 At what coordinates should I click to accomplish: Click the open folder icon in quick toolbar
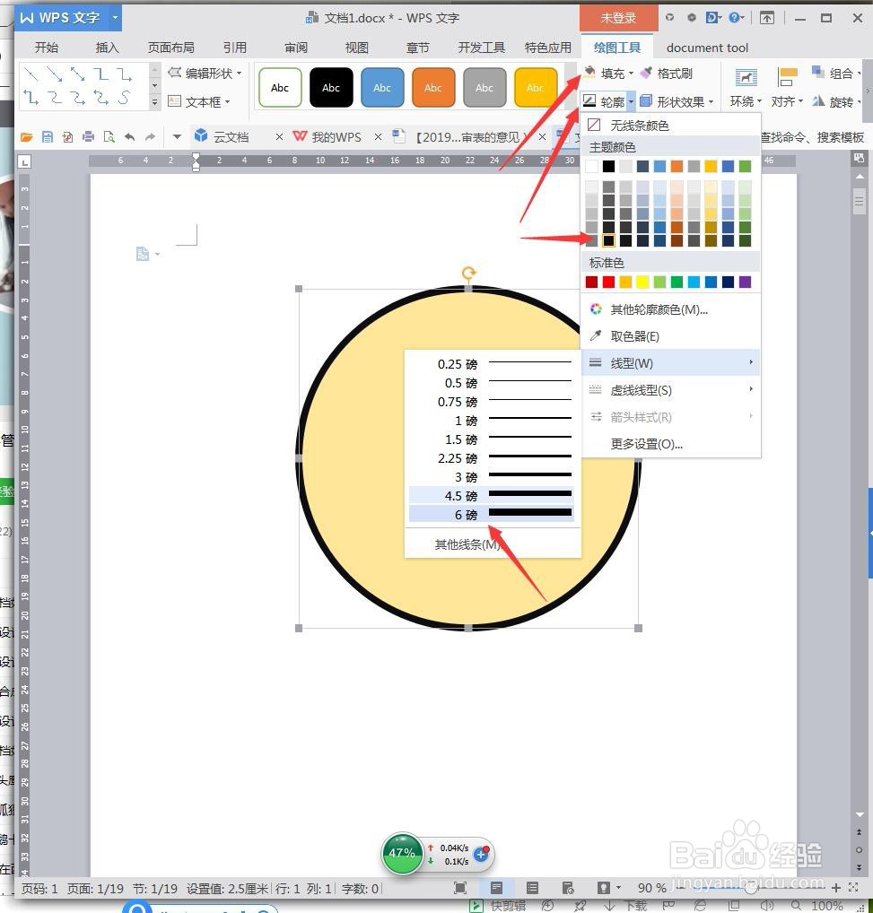coord(26,137)
